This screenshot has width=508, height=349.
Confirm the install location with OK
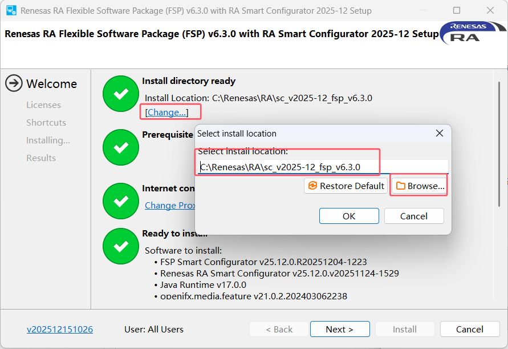[349, 216]
